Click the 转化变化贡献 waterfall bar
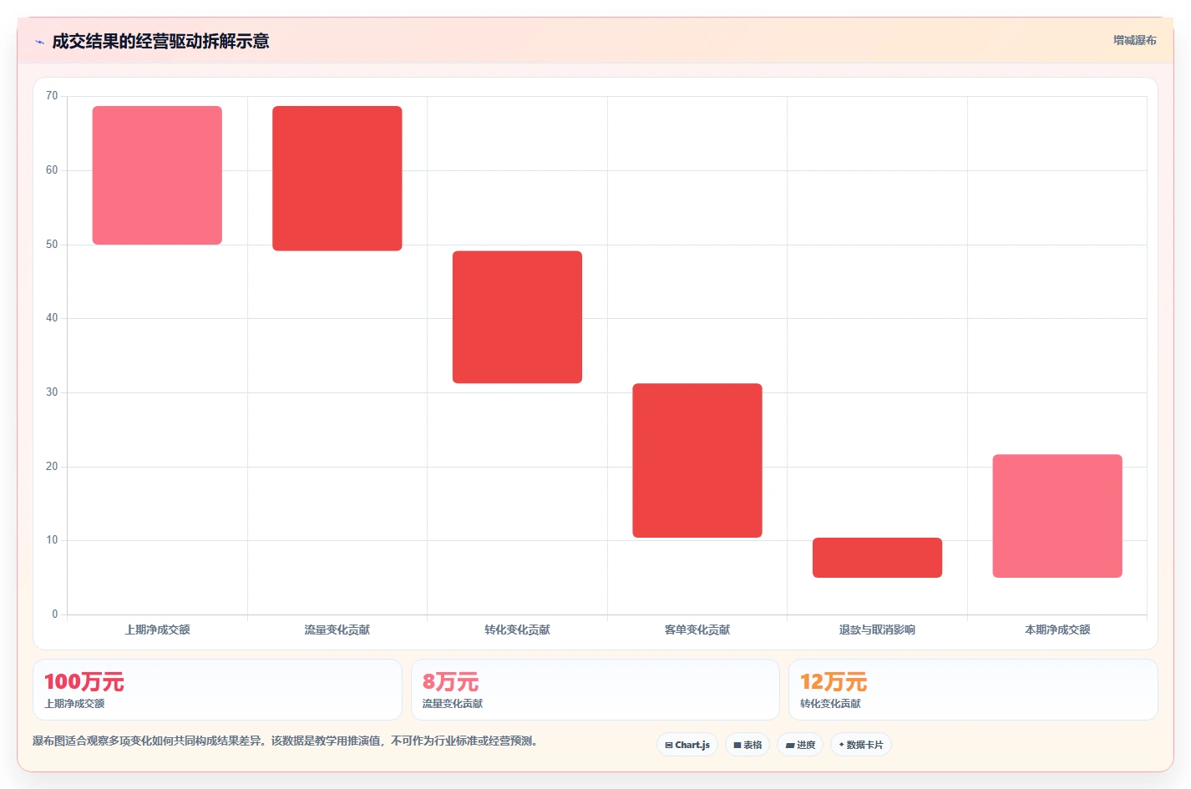1191x789 pixels. [517, 317]
